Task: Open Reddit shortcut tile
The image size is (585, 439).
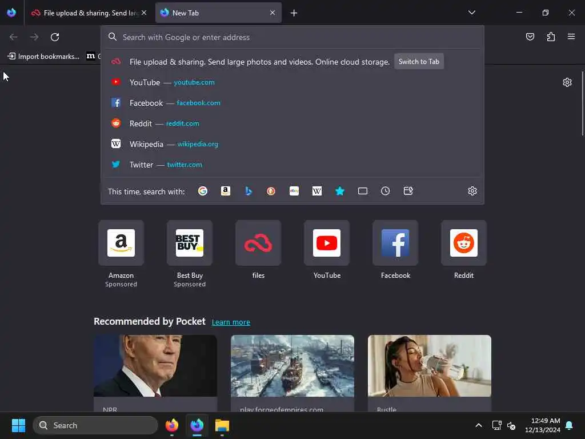Action: click(464, 243)
